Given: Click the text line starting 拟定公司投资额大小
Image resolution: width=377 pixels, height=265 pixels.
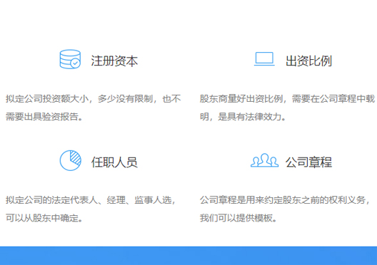Looking at the screenshot, I should click(x=94, y=99).
